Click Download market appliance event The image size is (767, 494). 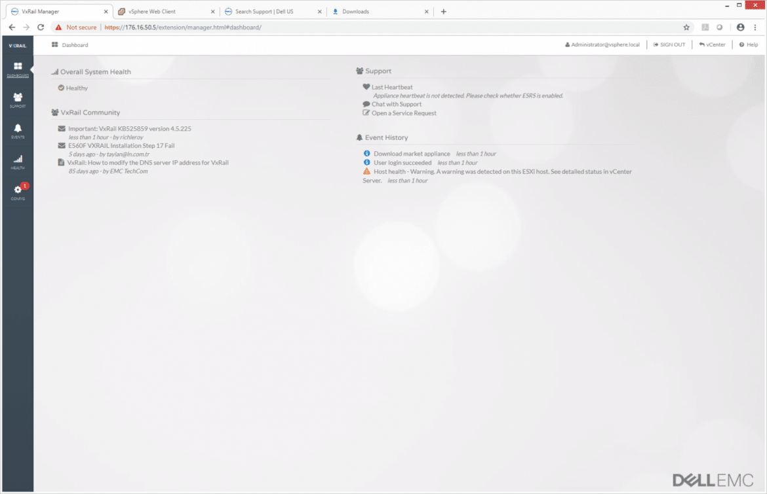[x=412, y=153]
